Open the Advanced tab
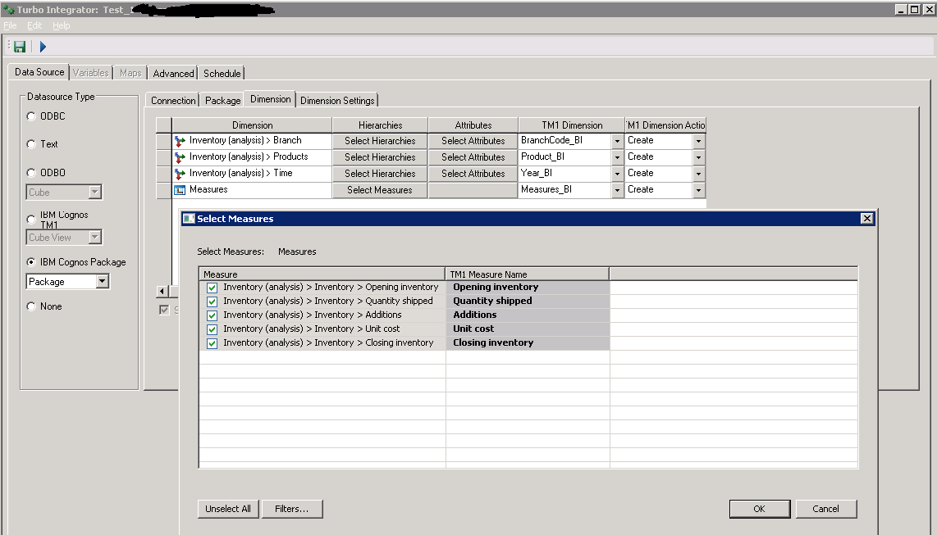The width and height of the screenshot is (937, 535). [x=173, y=74]
